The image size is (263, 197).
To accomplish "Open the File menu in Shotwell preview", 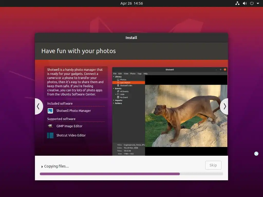I will [115, 74].
